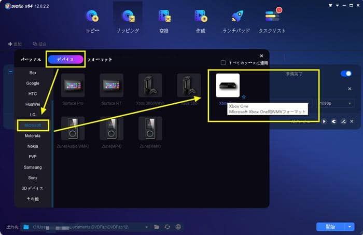Switch to the パーソナル tab
Viewport: 363px width, 235px height.
31,60
